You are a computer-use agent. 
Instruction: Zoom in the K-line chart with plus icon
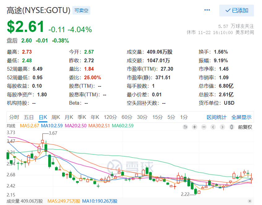[x=195, y=127]
